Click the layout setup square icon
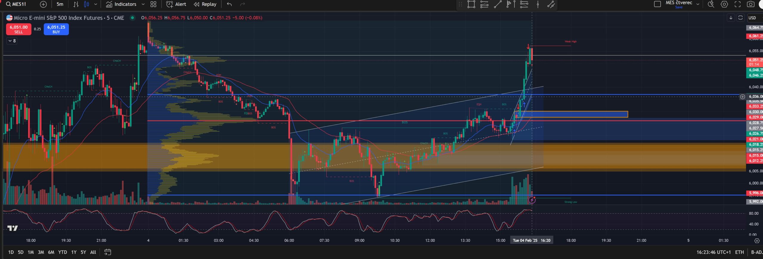The width and height of the screenshot is (763, 259). coord(657,4)
